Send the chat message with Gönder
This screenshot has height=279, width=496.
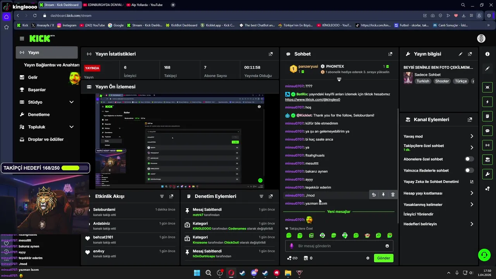[x=384, y=258]
